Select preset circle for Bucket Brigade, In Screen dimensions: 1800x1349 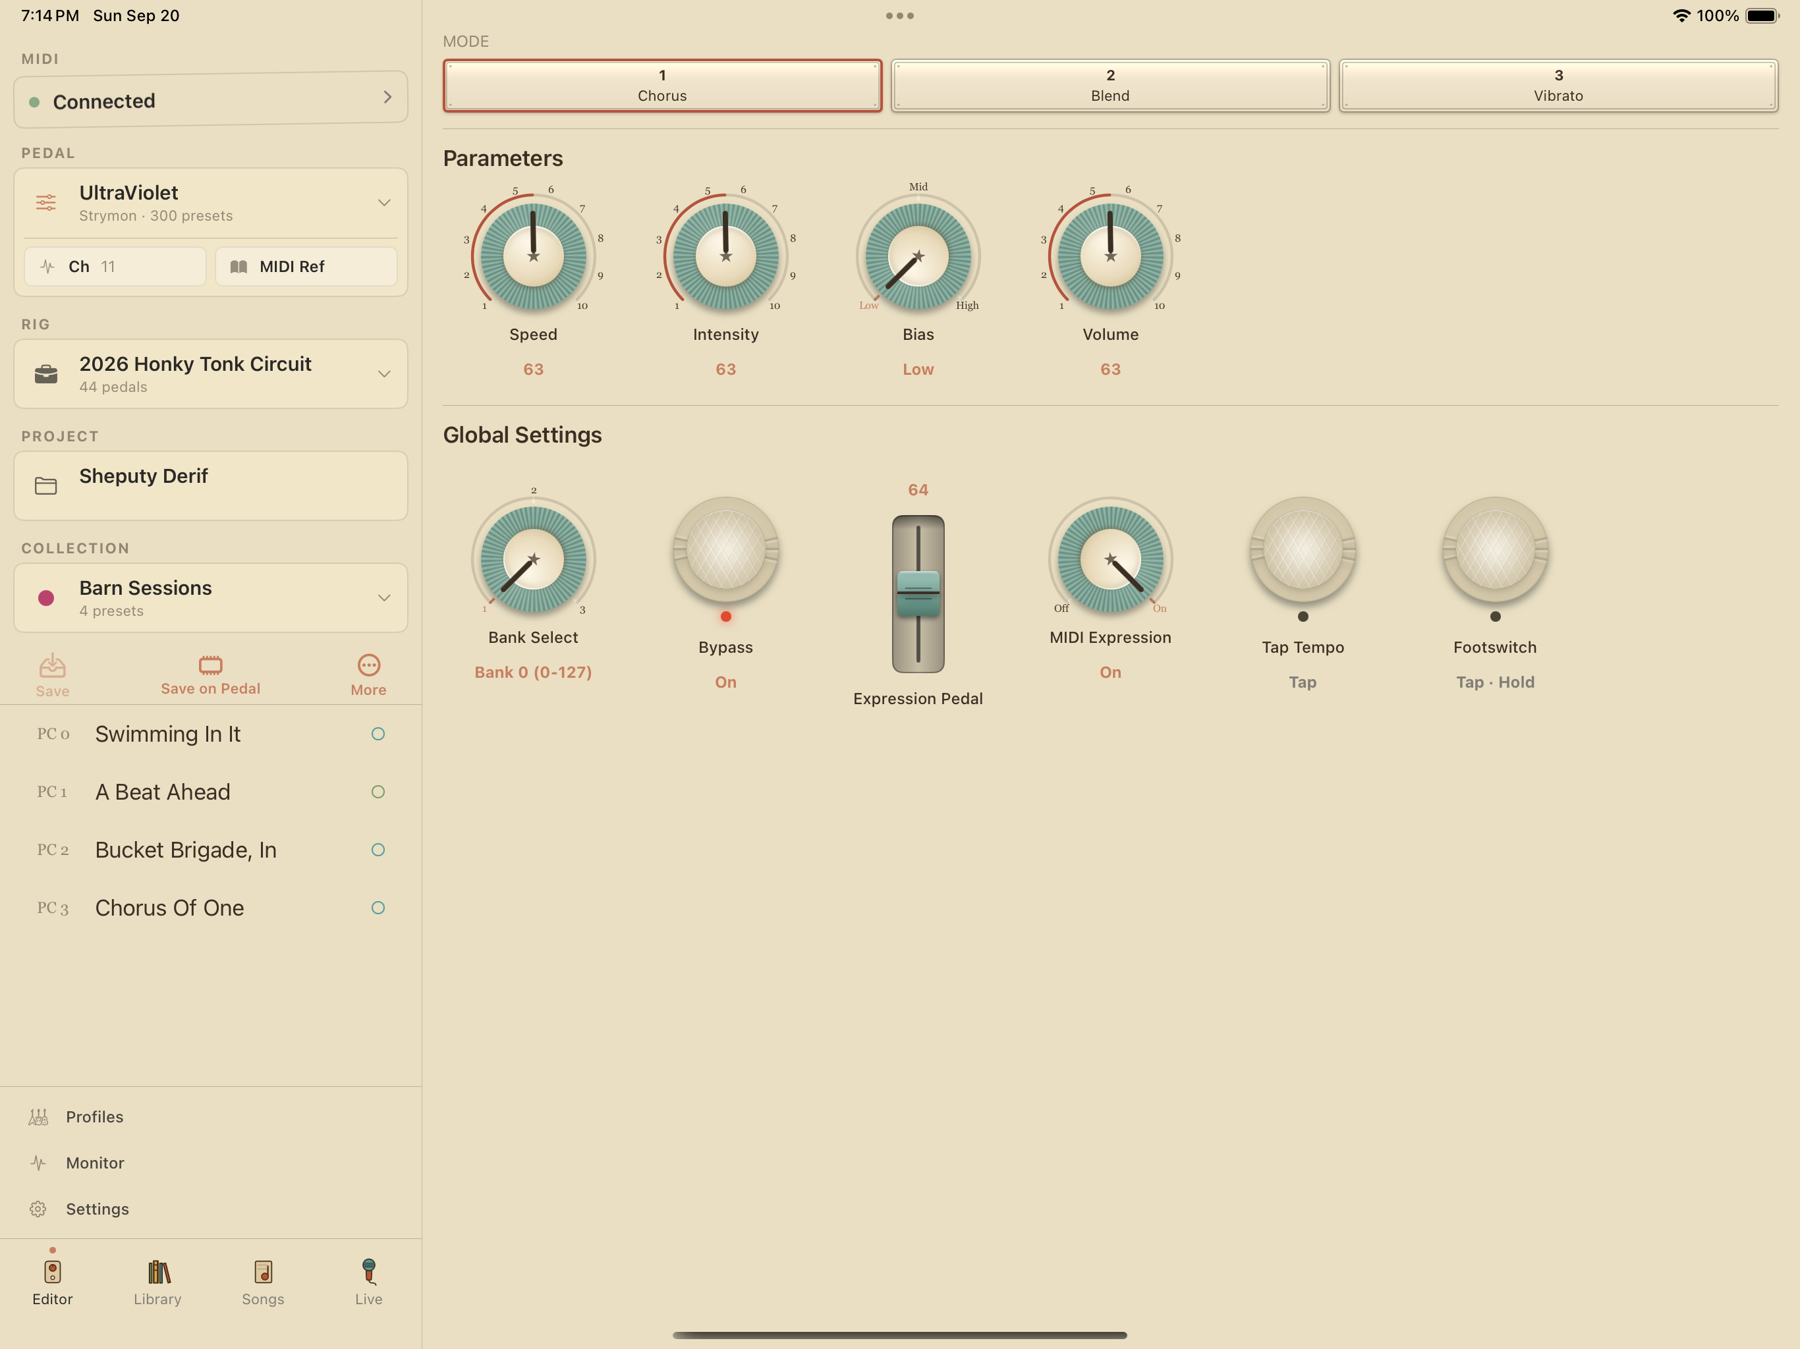[378, 850]
